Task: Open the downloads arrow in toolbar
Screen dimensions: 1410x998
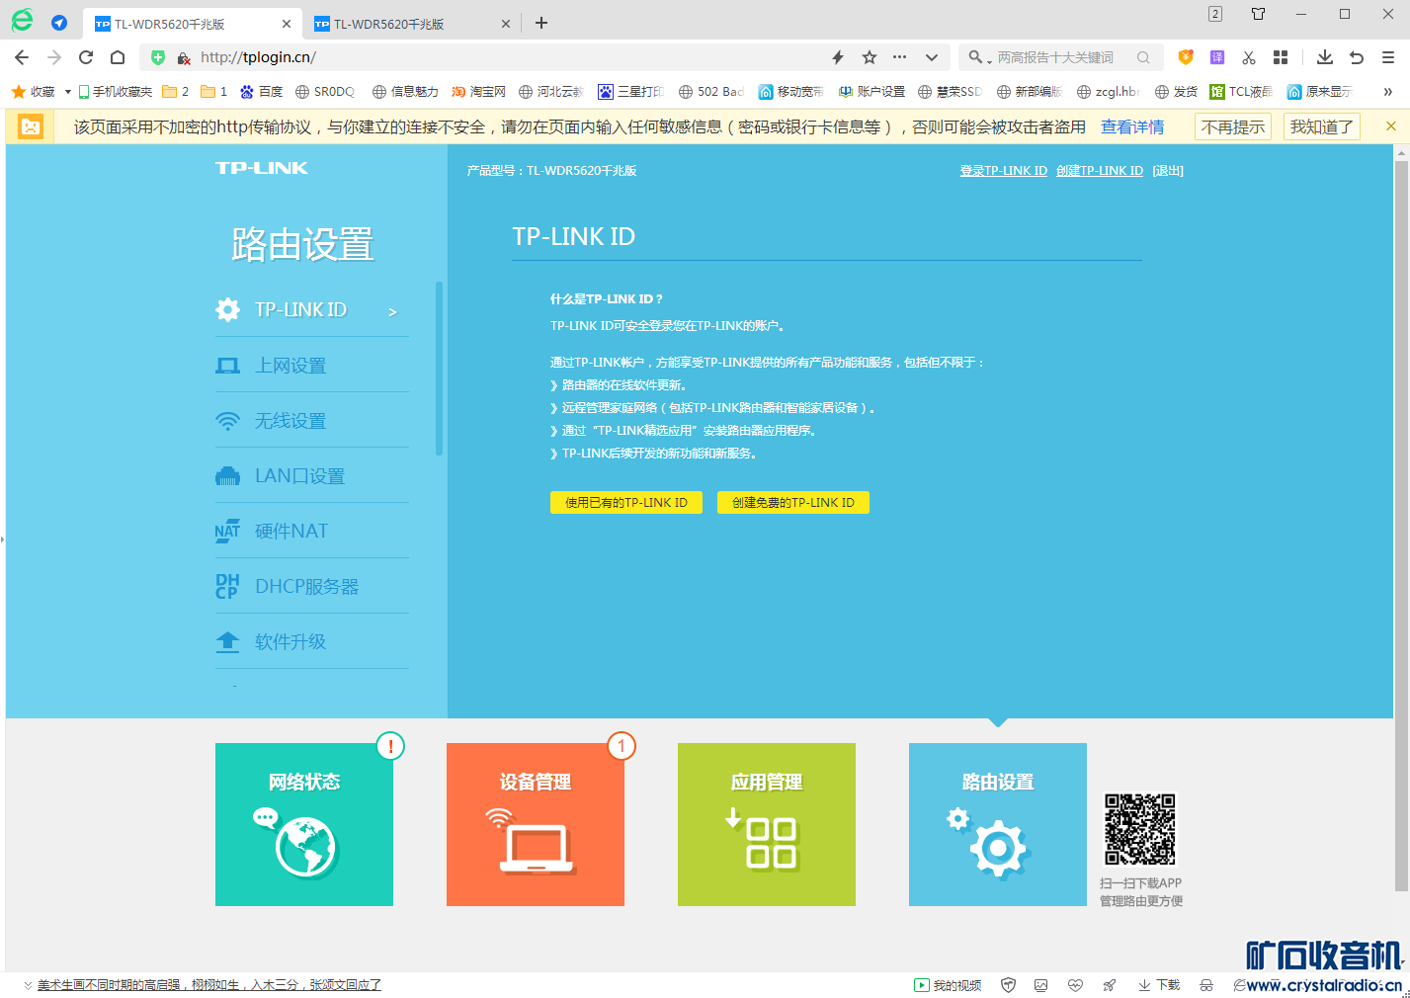Action: point(1325,57)
